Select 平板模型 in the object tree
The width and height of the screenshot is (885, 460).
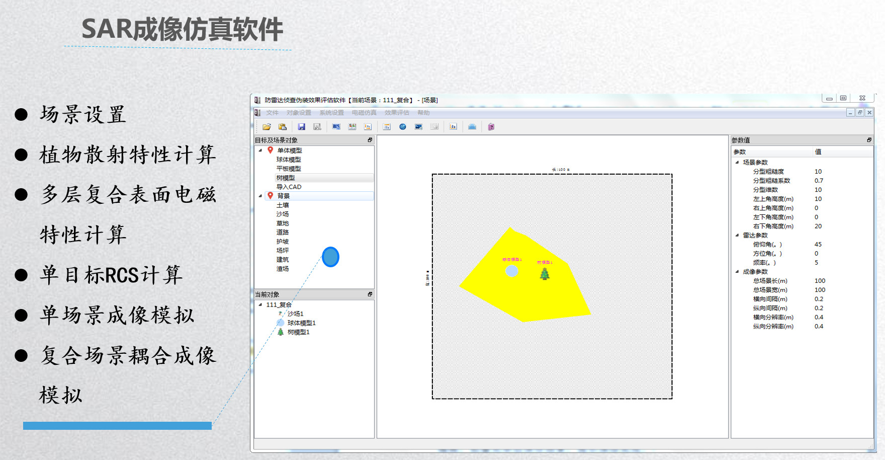pyautogui.click(x=289, y=169)
